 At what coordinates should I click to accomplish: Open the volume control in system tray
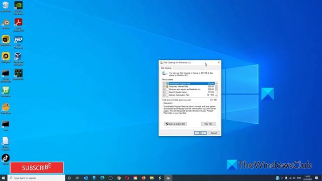pos(294,178)
